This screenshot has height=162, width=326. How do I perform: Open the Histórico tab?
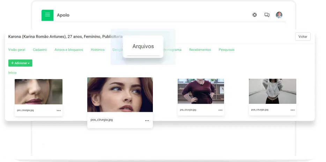(97, 50)
